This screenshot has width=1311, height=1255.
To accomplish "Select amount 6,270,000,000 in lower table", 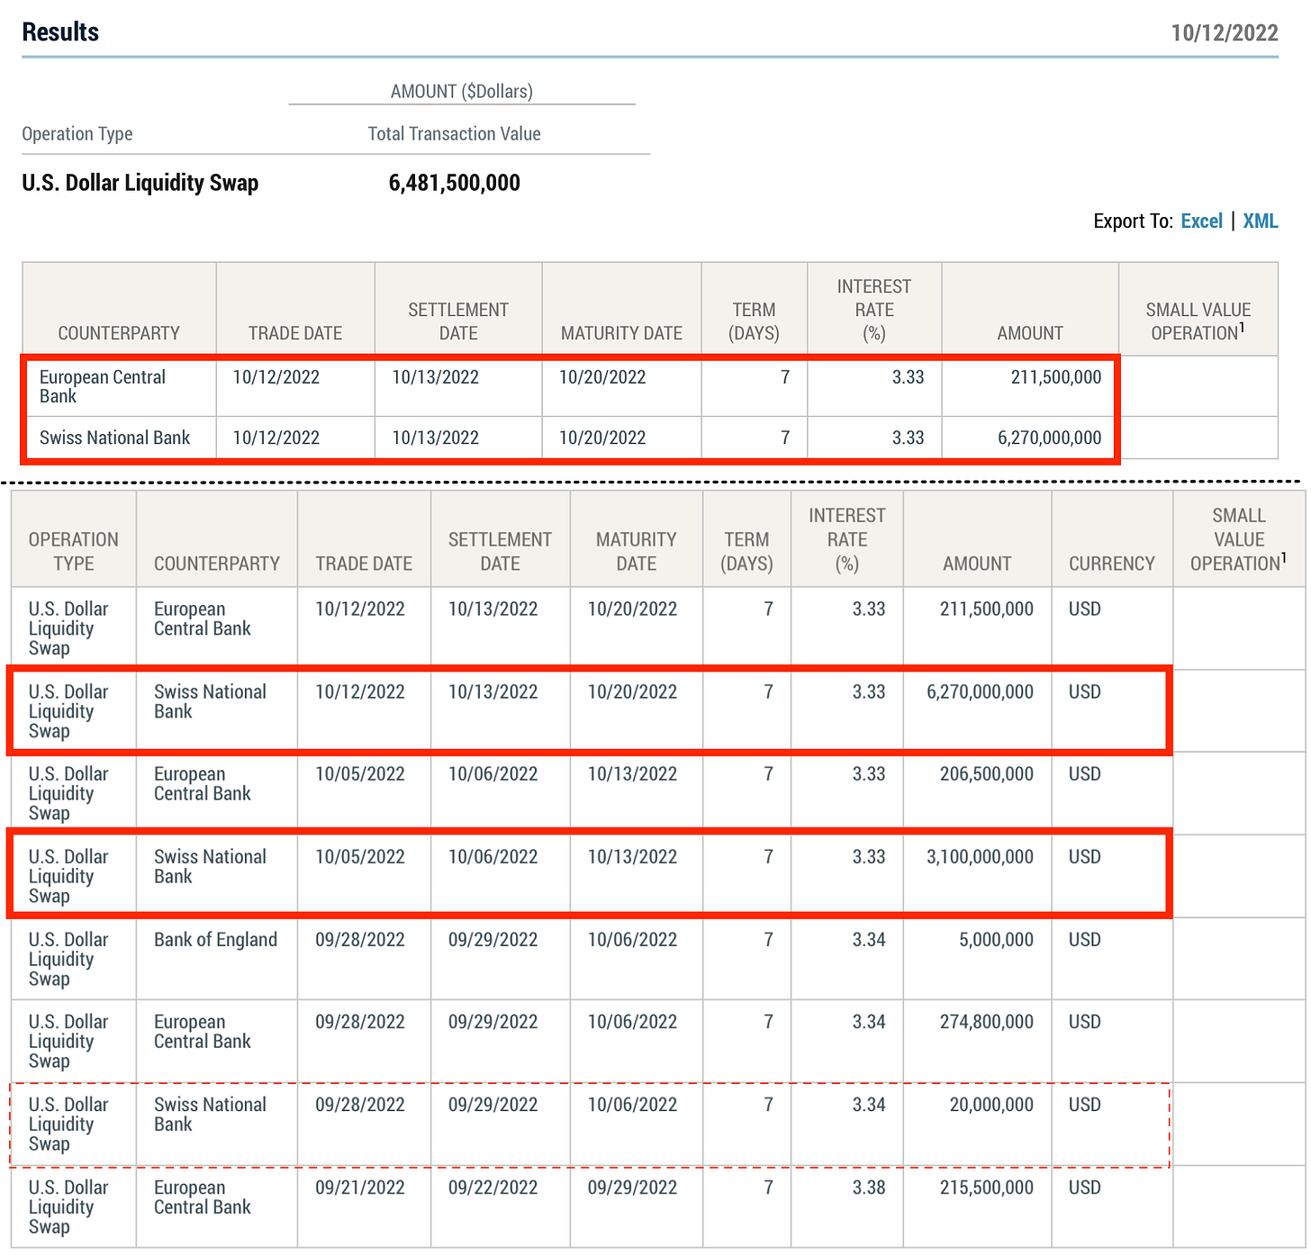I will click(980, 691).
